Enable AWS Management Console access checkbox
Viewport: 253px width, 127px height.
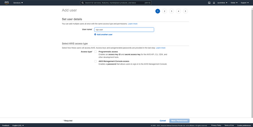[x=95, y=61]
